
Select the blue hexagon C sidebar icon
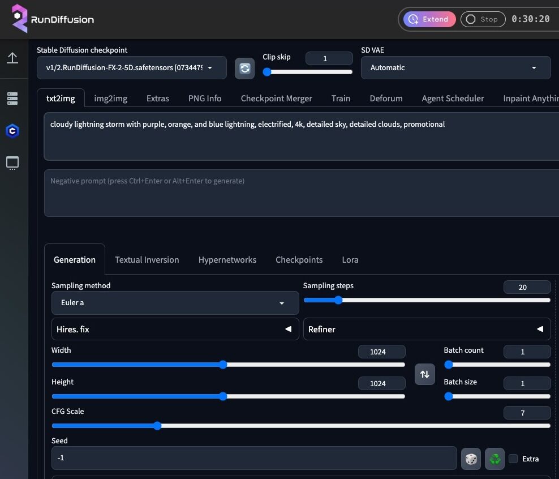click(12, 131)
